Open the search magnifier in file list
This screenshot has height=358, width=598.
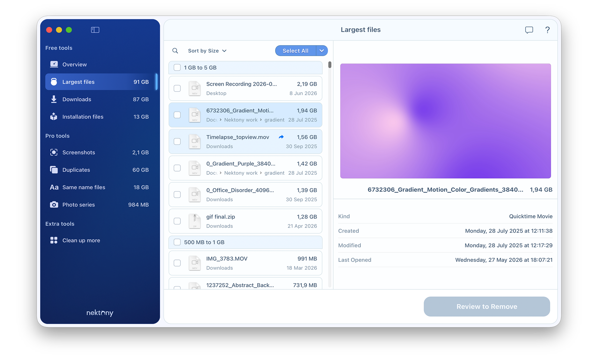coord(175,51)
